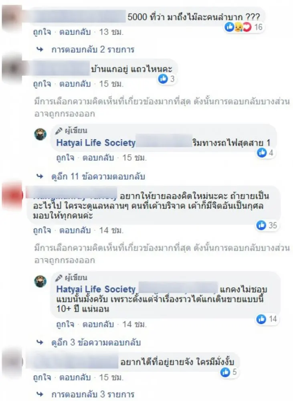
Task: Expand การตอบกลับ 2 รายการ replies
Action: point(93,49)
